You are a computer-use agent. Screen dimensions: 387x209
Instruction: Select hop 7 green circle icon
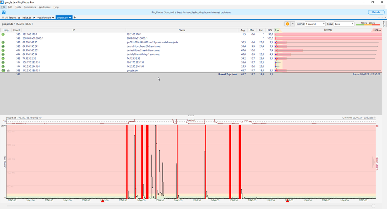(3, 58)
